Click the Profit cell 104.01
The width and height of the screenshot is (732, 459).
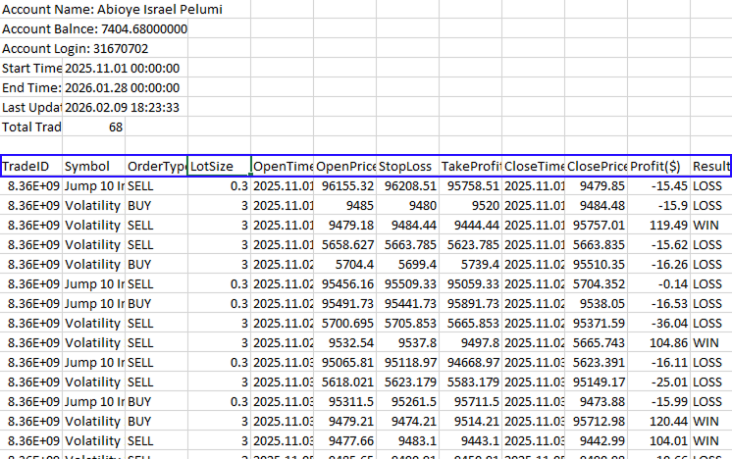[658, 440]
